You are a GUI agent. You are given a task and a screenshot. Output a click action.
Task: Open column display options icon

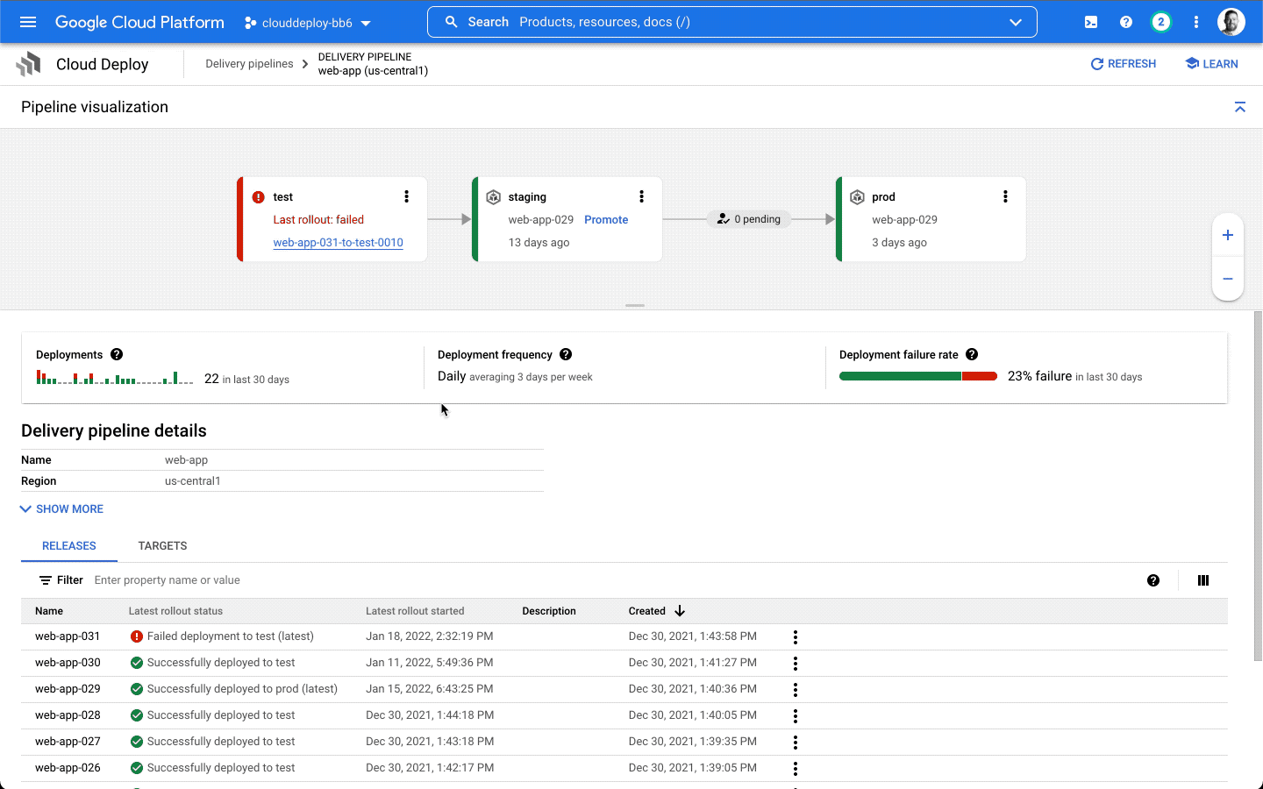point(1202,580)
